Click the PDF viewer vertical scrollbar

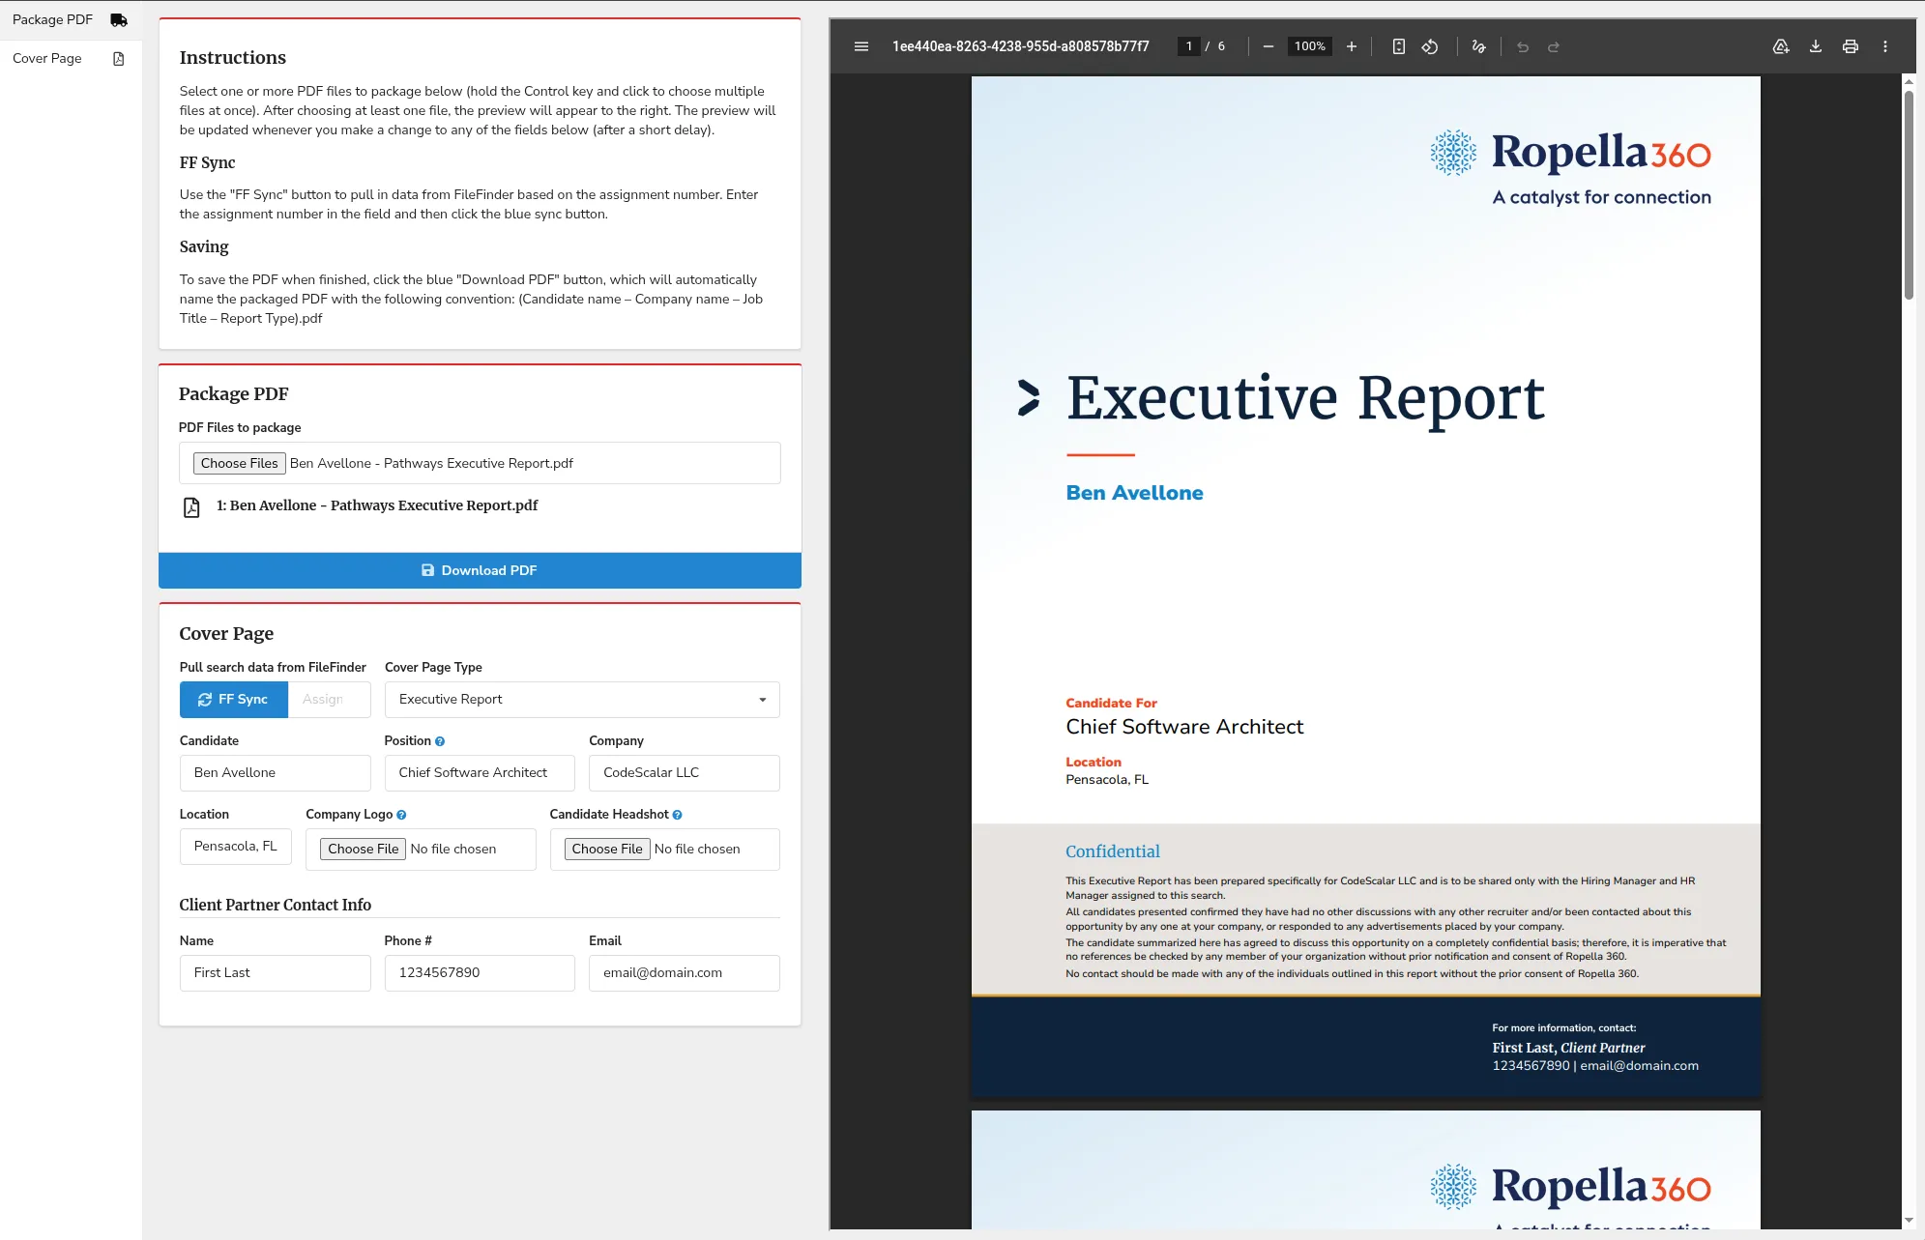[x=1910, y=193]
